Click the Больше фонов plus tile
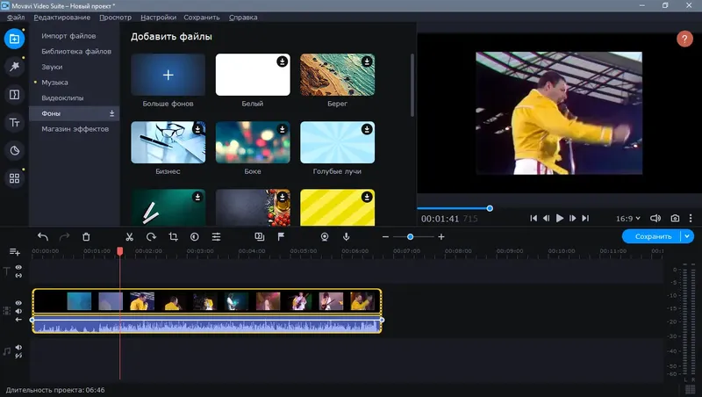This screenshot has height=397, width=702. click(168, 75)
